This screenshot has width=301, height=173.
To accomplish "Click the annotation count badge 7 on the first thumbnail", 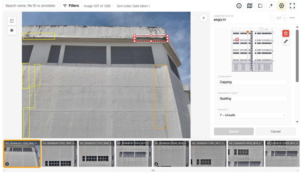I will pos(7,164).
